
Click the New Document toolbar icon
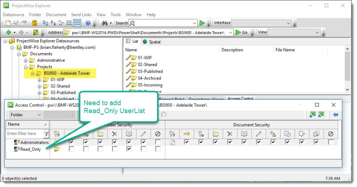tap(8, 23)
